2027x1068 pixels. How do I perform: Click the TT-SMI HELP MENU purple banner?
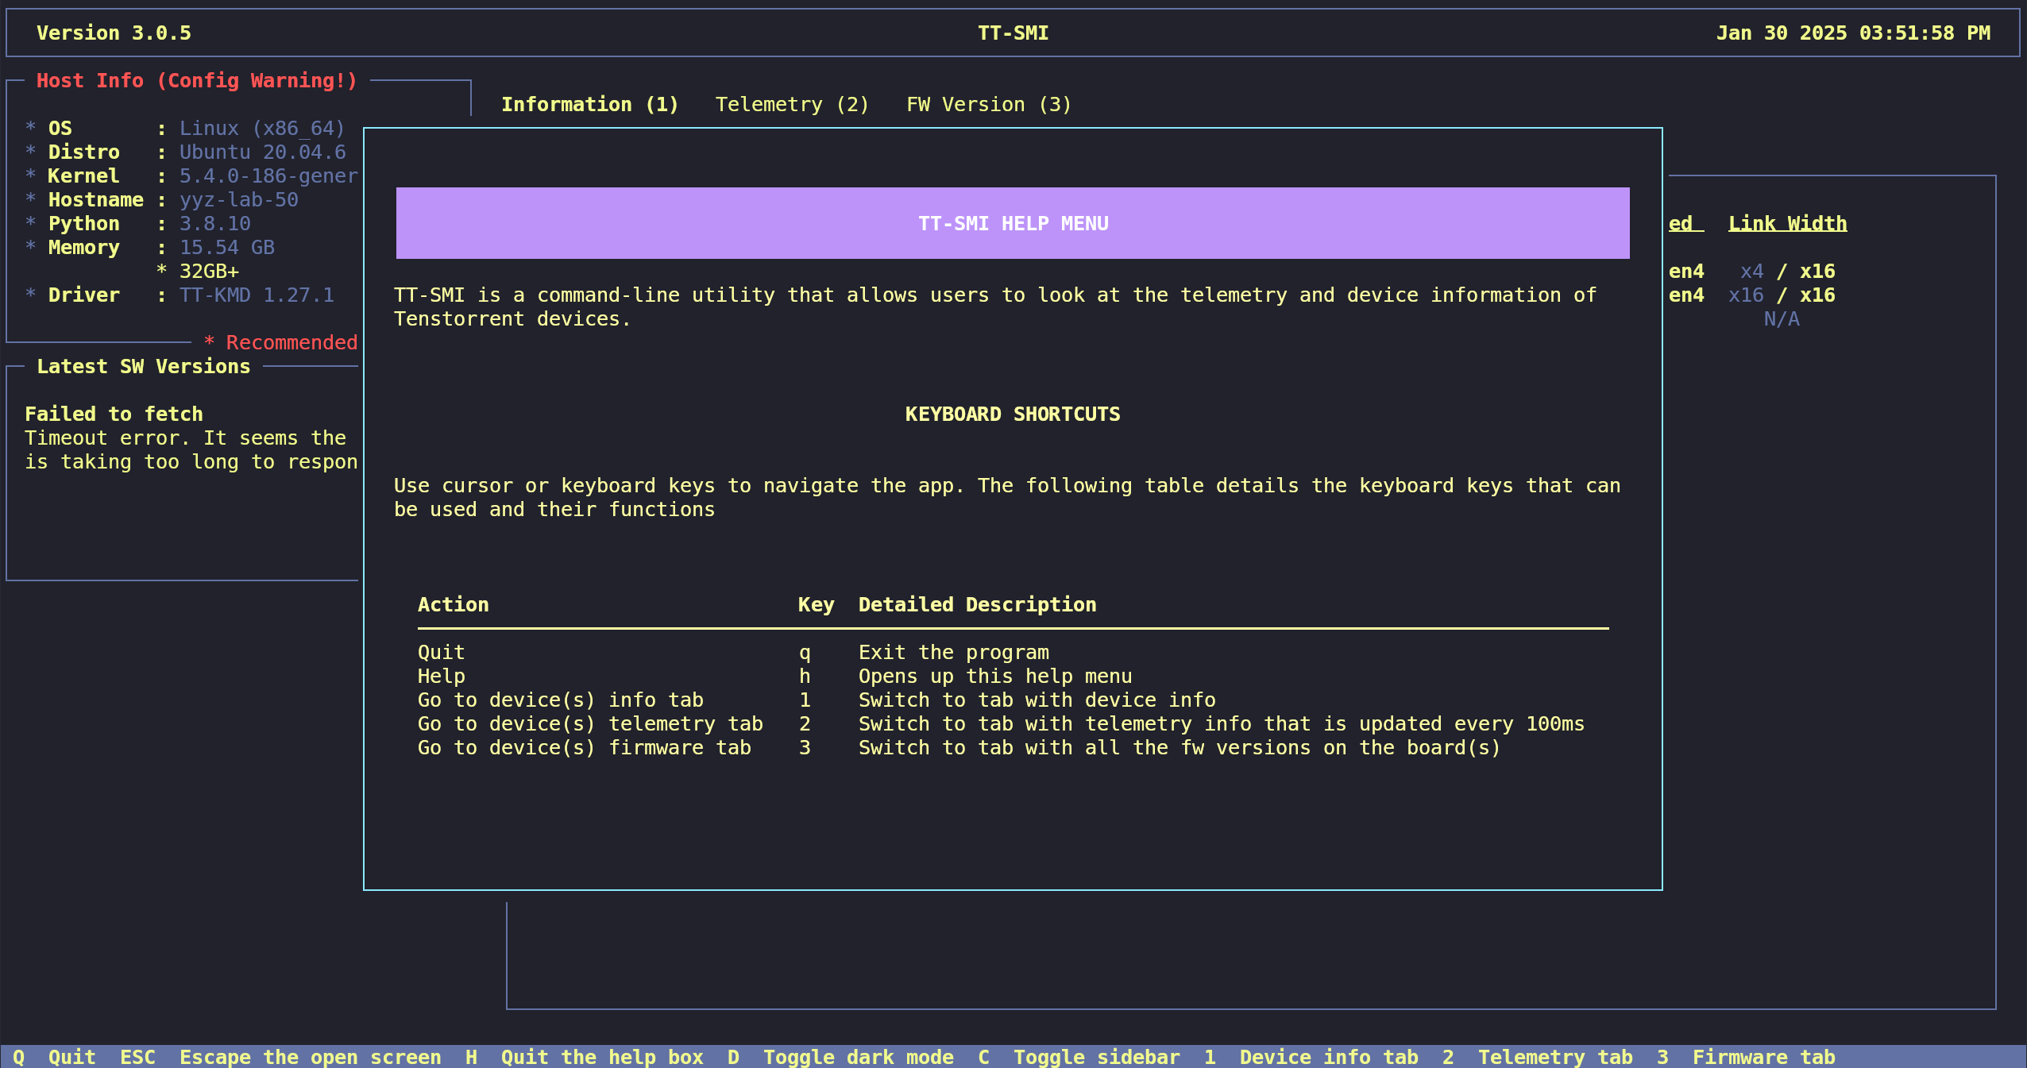tap(1013, 223)
